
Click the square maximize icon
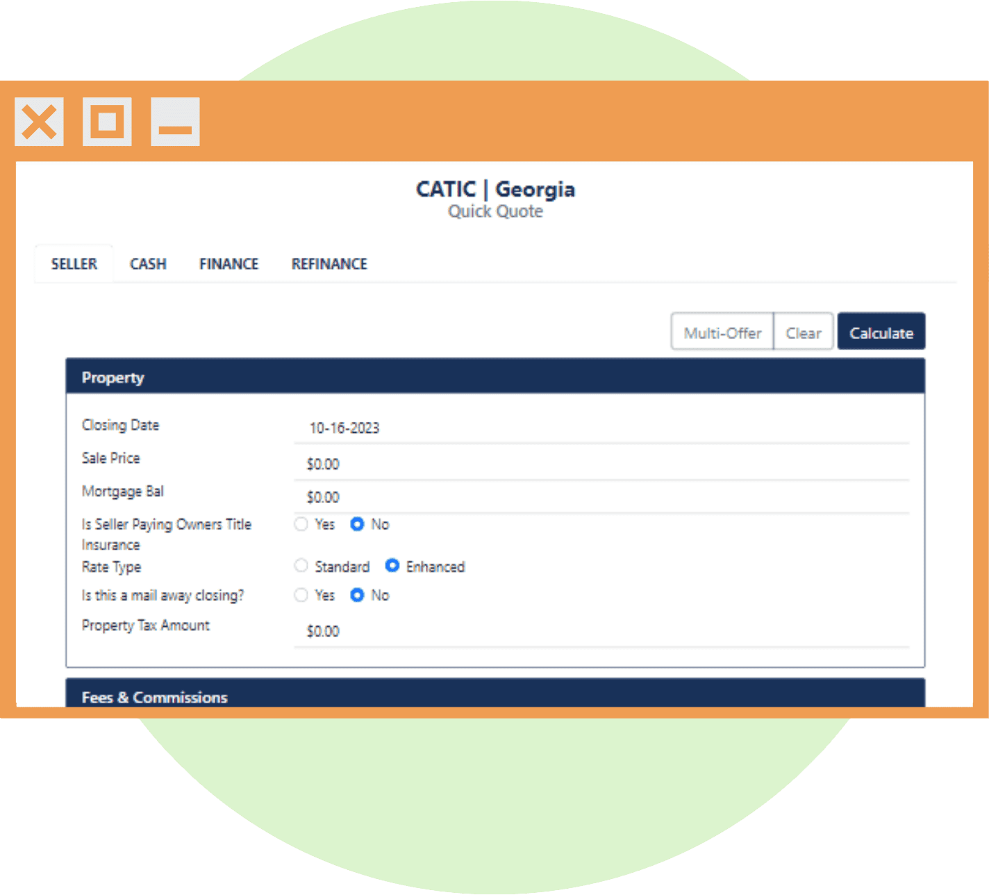[107, 122]
